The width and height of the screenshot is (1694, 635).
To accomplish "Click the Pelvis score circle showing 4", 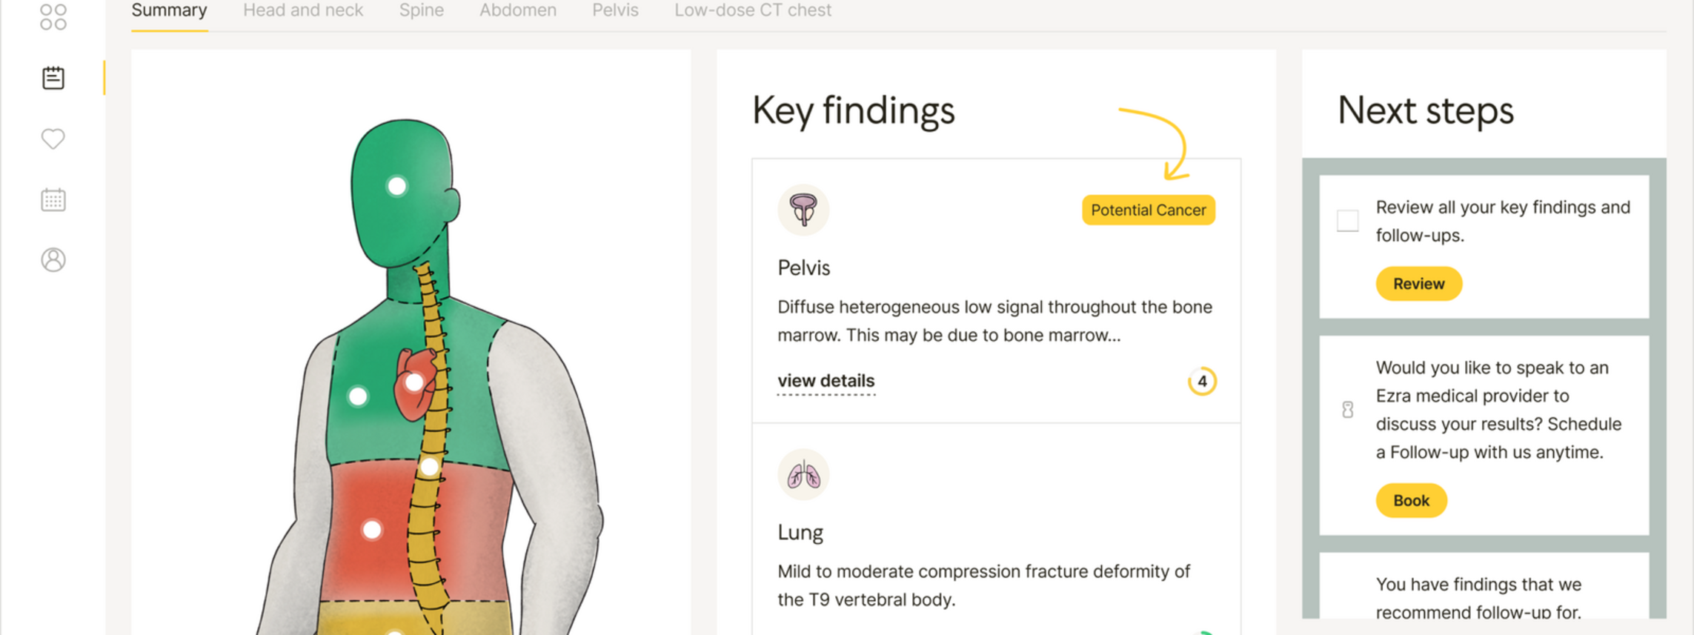I will coord(1202,382).
